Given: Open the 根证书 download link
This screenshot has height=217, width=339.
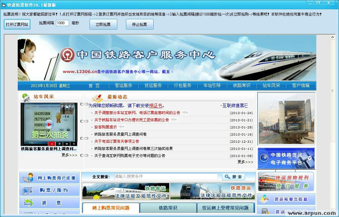Looking at the screenshot, I should 156,106.
